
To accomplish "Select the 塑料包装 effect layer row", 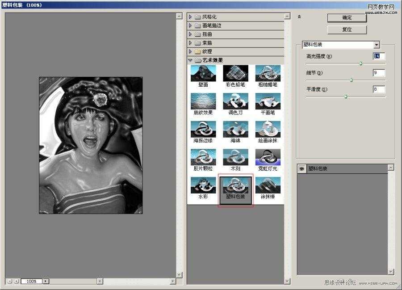I will point(343,169).
